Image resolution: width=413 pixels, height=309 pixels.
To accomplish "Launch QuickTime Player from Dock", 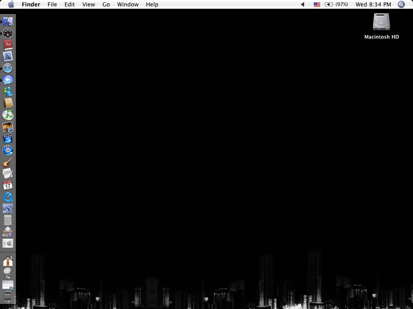I will [x=8, y=197].
